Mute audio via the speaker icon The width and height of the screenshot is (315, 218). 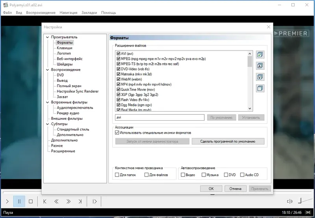(x=290, y=201)
